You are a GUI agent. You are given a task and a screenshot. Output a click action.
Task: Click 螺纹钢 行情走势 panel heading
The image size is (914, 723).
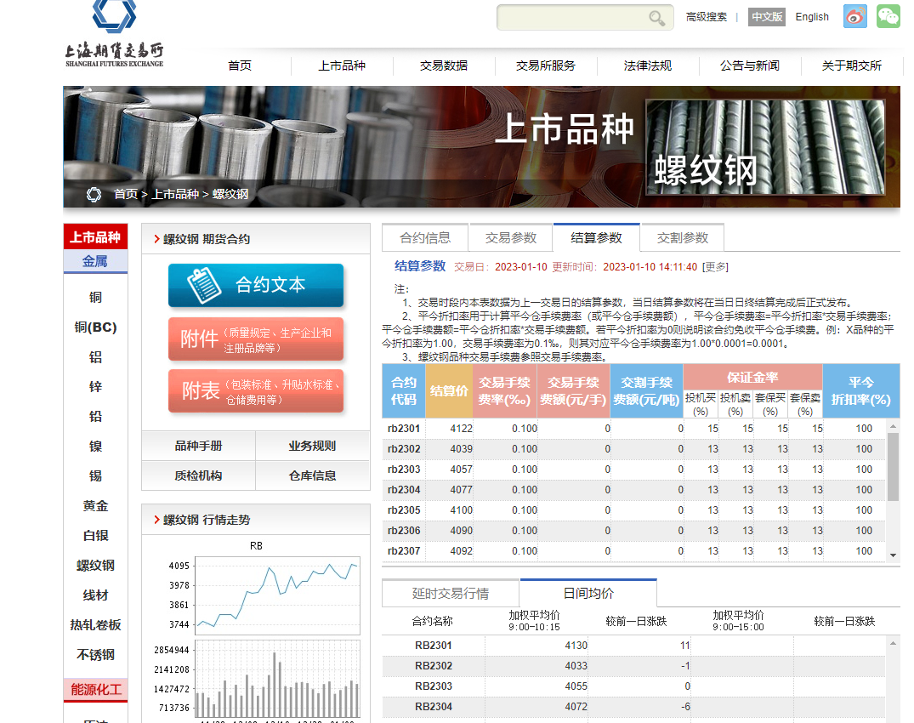pyautogui.click(x=207, y=520)
